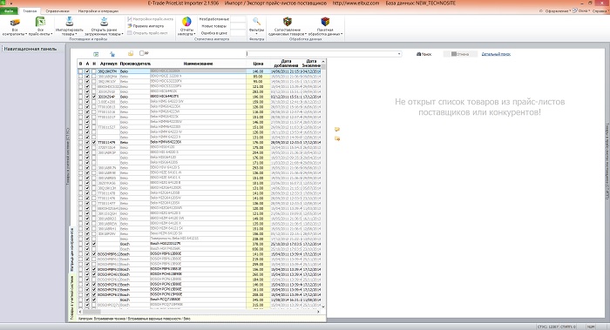The image size is (610, 330).
Task: Select the vertical Матрица цен конкурентов tab
Action: click(71, 250)
